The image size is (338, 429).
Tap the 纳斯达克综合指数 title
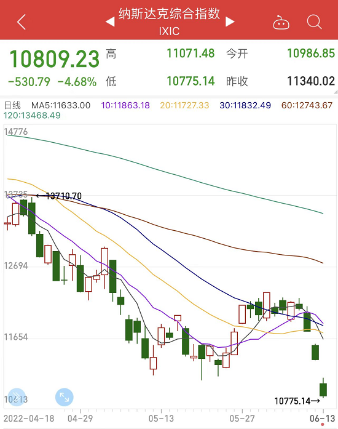(169, 14)
